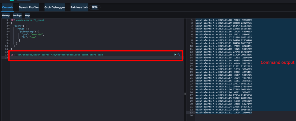Select output row wazuh-alerts-4.x-2025.01.25

223,98
